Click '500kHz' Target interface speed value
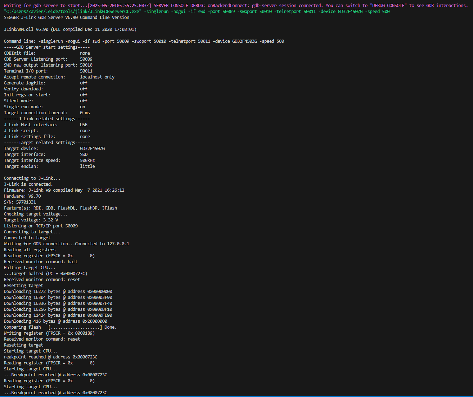The image size is (473, 397). click(x=87, y=160)
